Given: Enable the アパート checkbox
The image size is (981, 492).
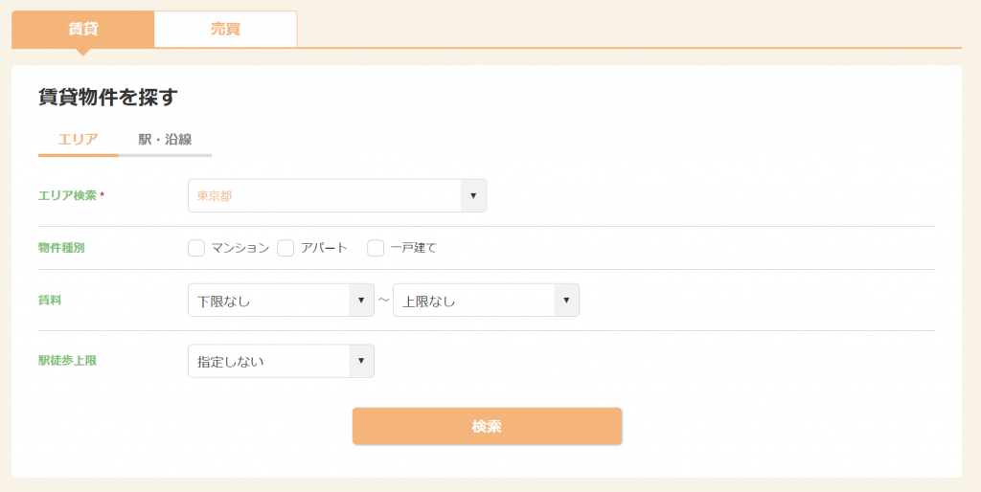Looking at the screenshot, I should 285,248.
